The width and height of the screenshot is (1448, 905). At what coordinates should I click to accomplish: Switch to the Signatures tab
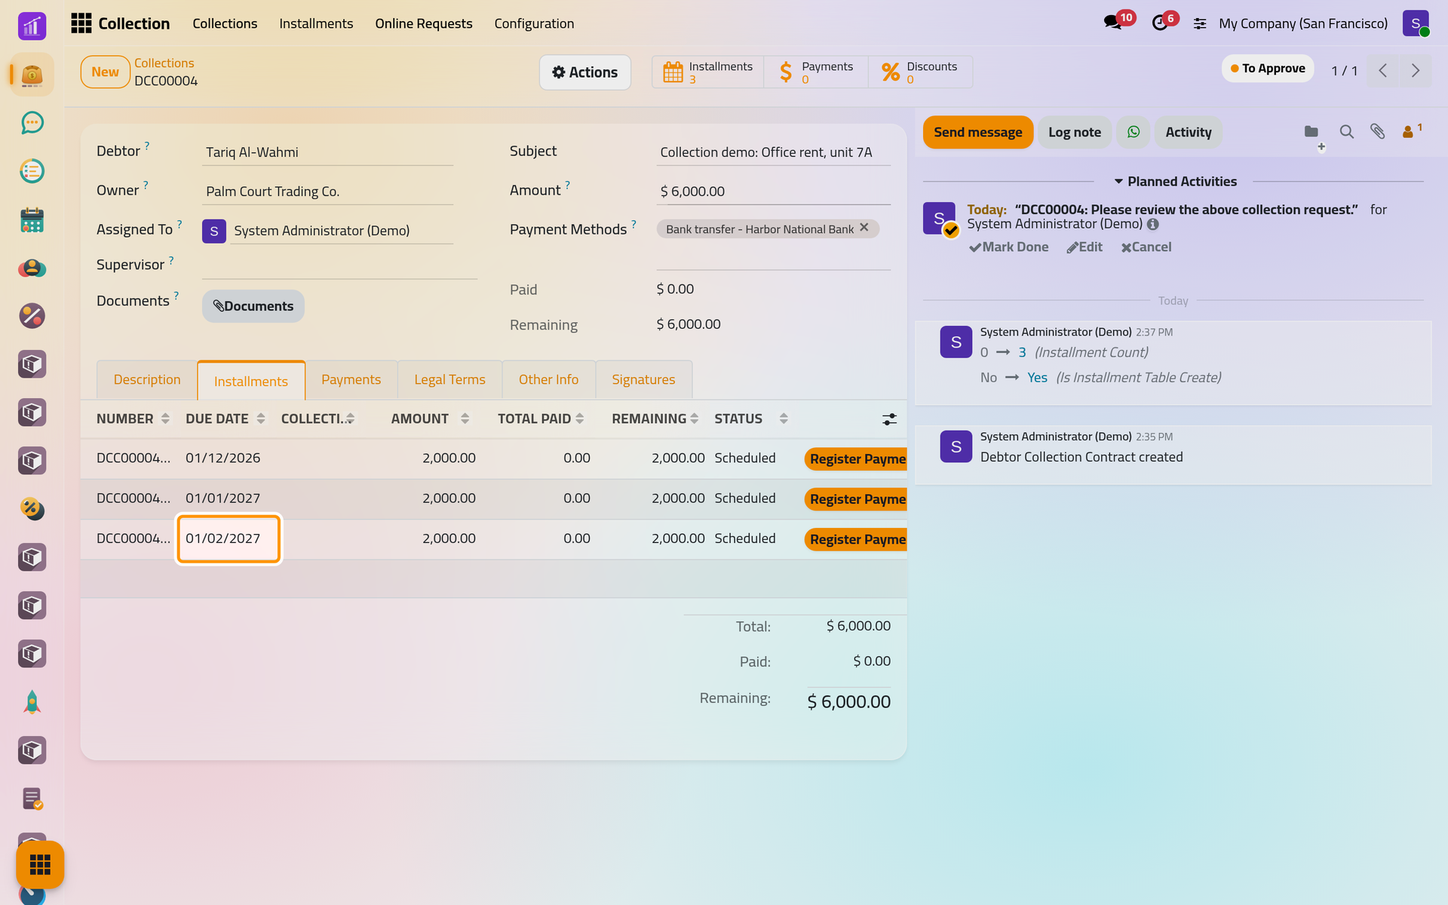[643, 379]
